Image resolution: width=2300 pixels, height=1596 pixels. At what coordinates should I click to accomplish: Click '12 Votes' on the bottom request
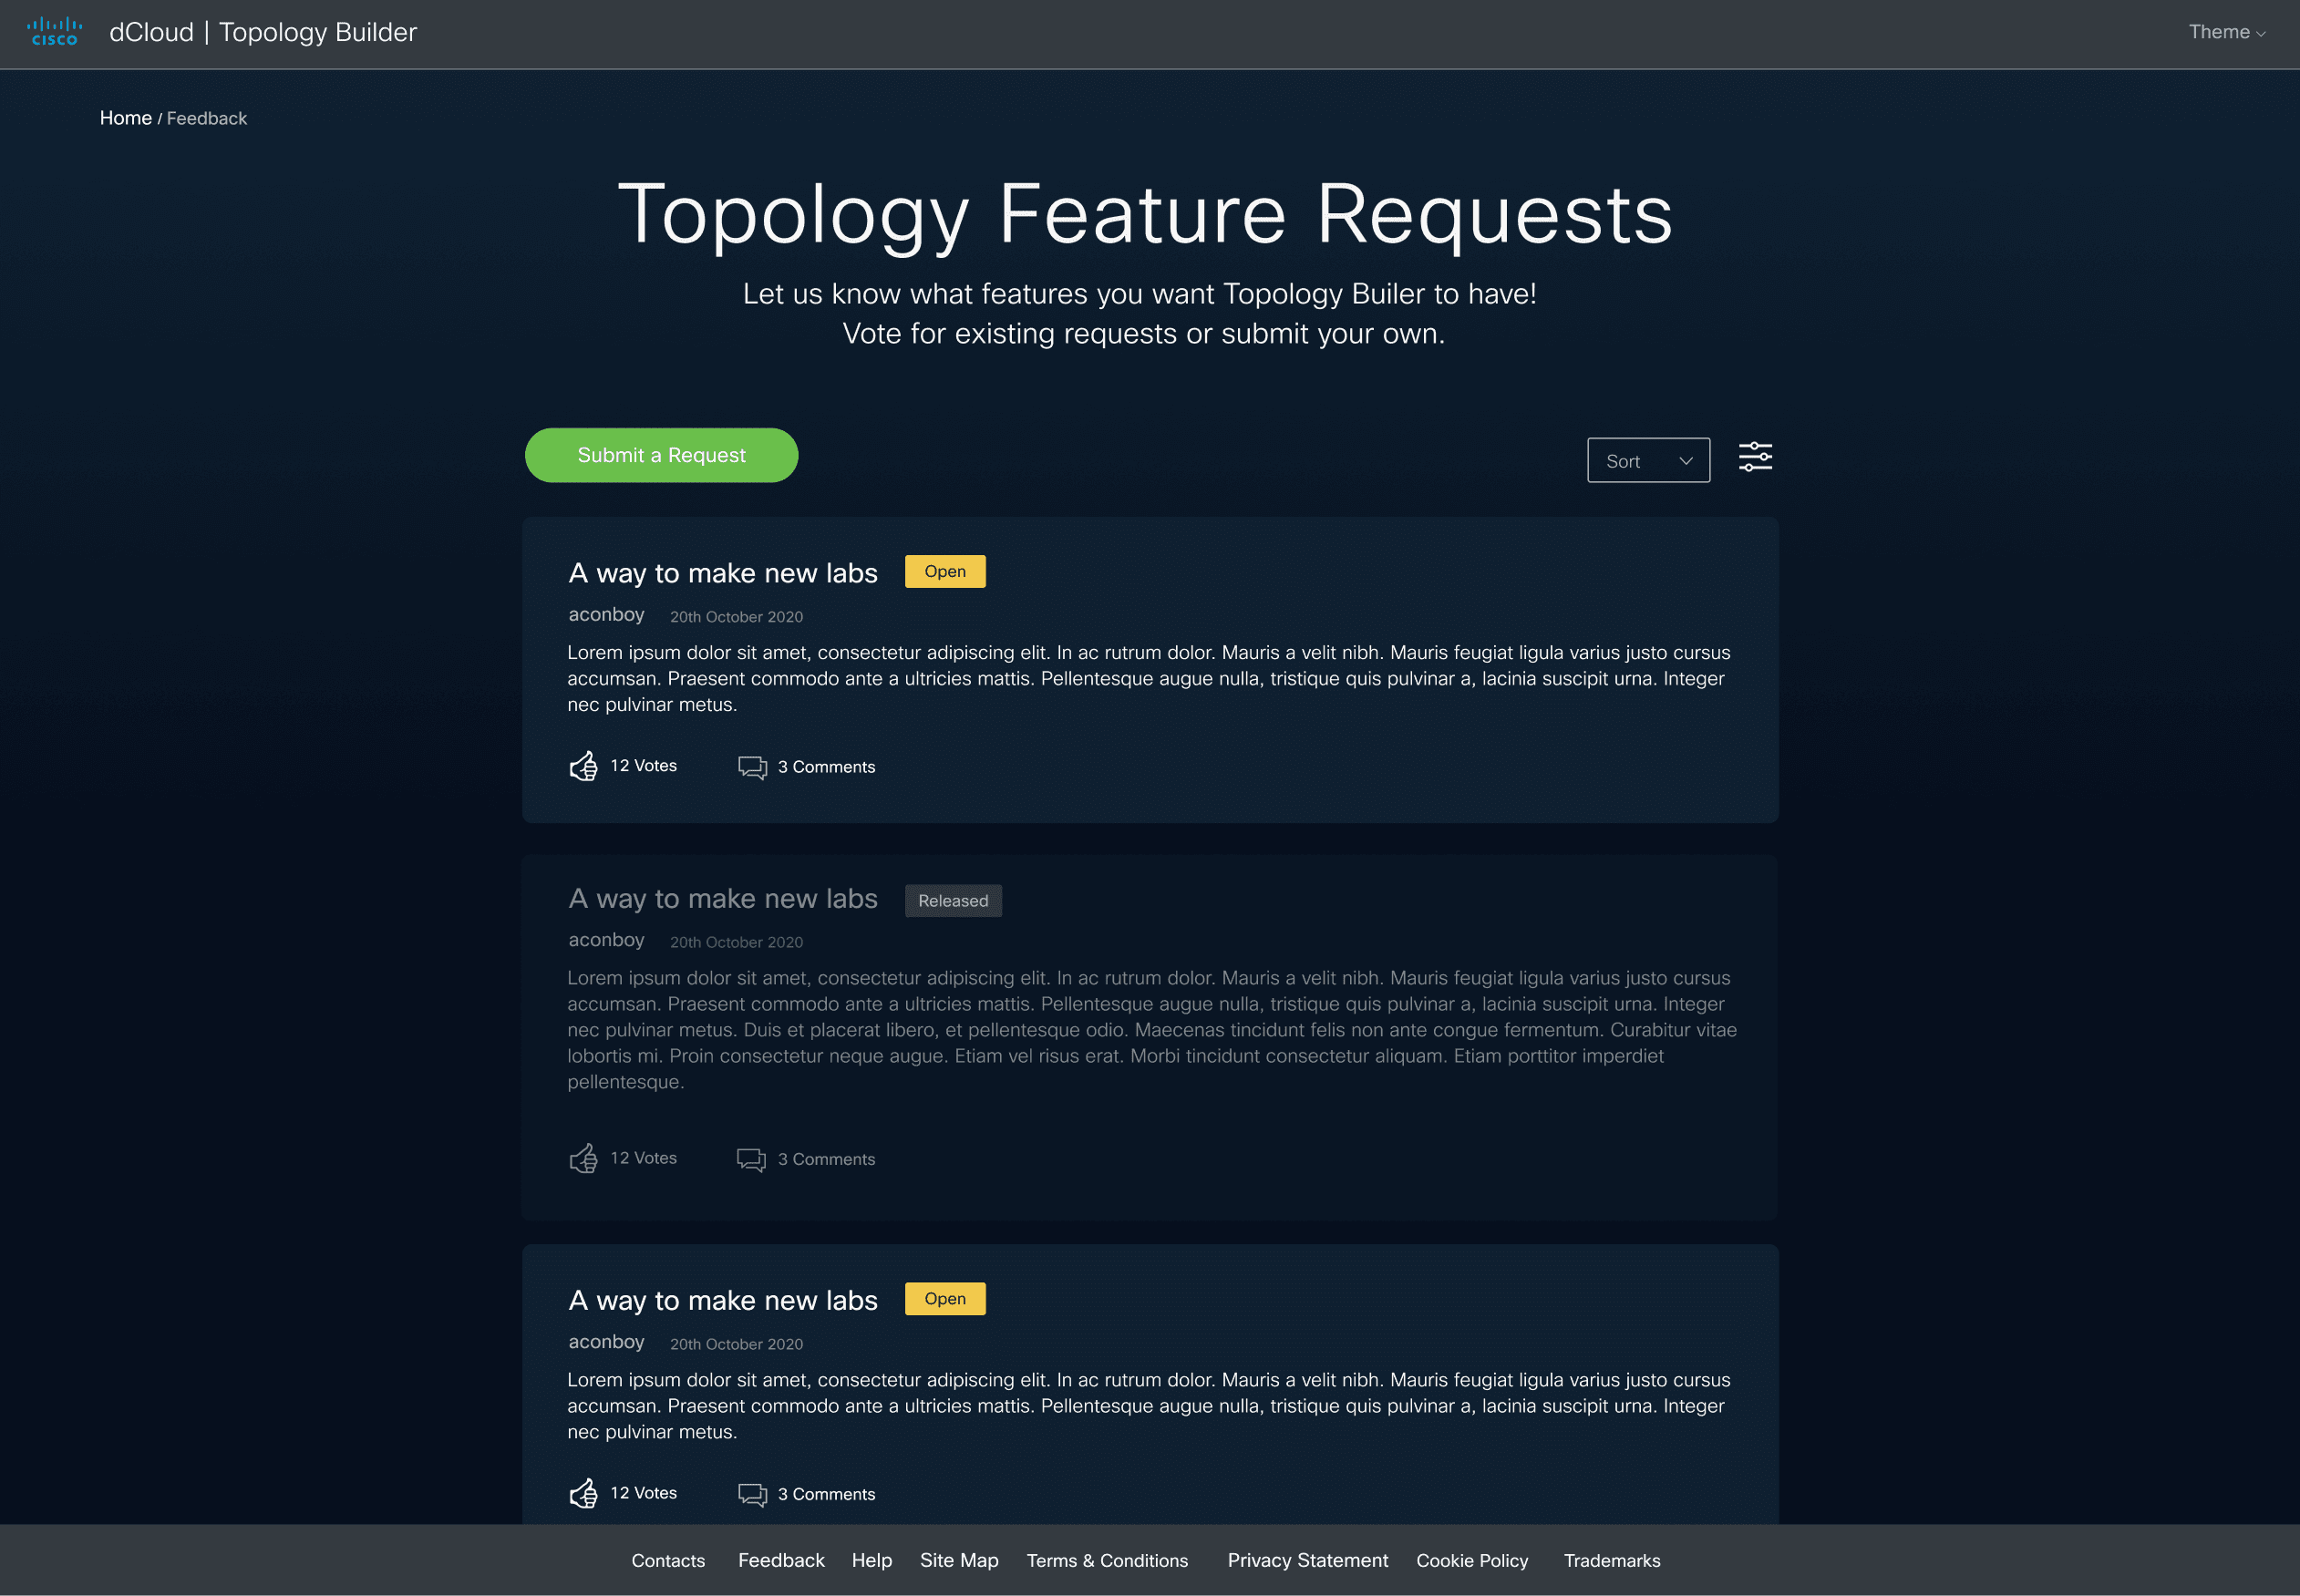point(643,1493)
